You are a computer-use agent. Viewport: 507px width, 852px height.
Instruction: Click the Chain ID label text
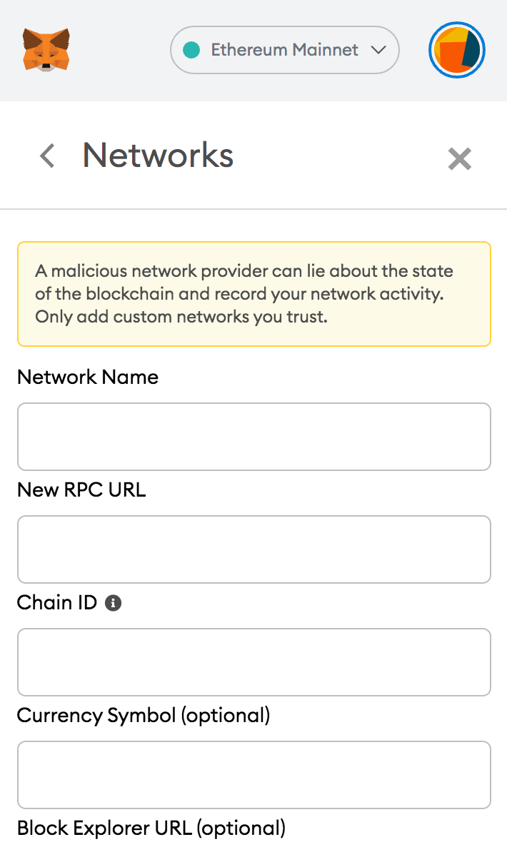pyautogui.click(x=57, y=602)
